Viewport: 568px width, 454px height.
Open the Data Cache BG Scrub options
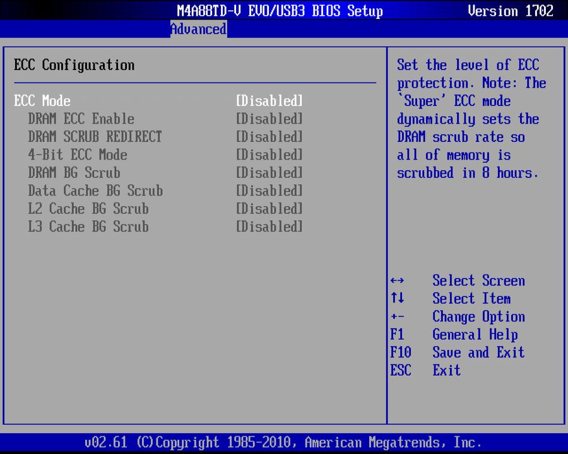pyautogui.click(x=269, y=190)
